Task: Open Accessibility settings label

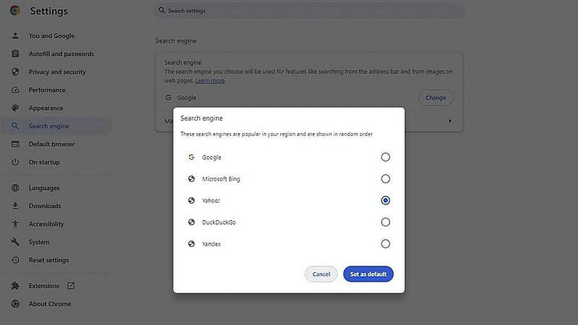Action: 46,224
